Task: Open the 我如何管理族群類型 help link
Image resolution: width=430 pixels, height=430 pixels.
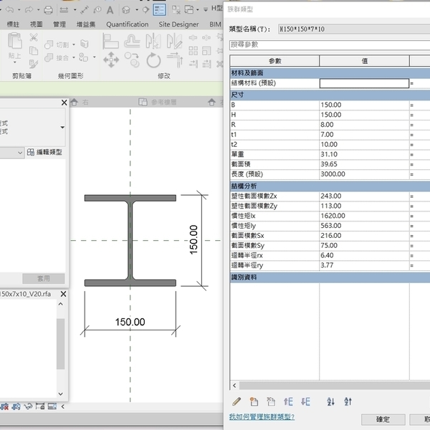Action: point(262,416)
